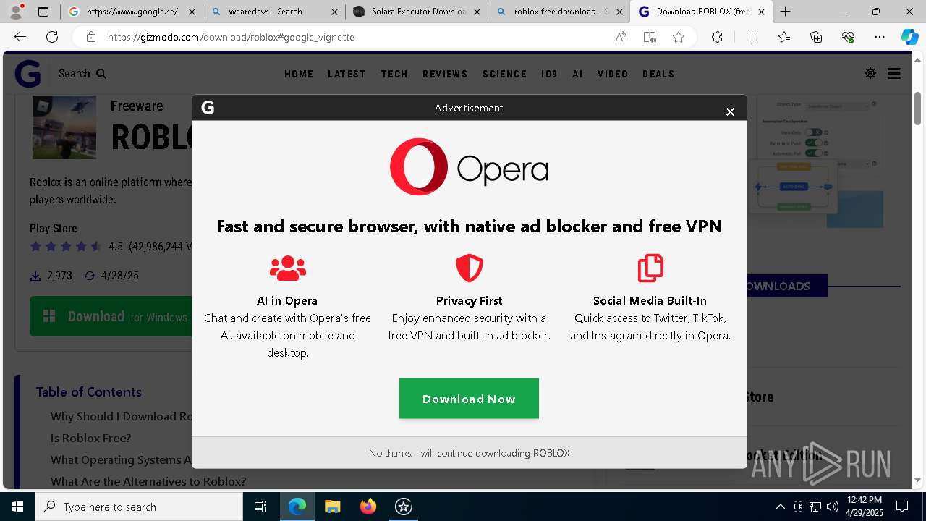Open the tab actions menu icon
This screenshot has width=926, height=521.
coord(43,12)
